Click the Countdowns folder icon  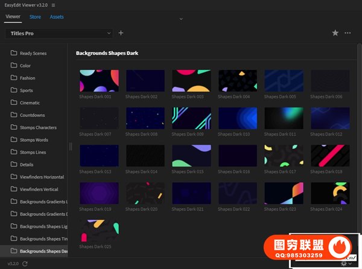pyautogui.click(x=13, y=115)
